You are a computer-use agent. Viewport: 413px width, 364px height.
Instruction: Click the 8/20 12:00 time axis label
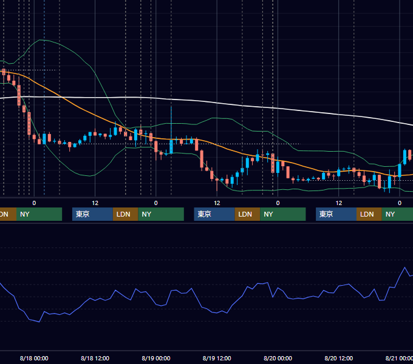pyautogui.click(x=339, y=358)
